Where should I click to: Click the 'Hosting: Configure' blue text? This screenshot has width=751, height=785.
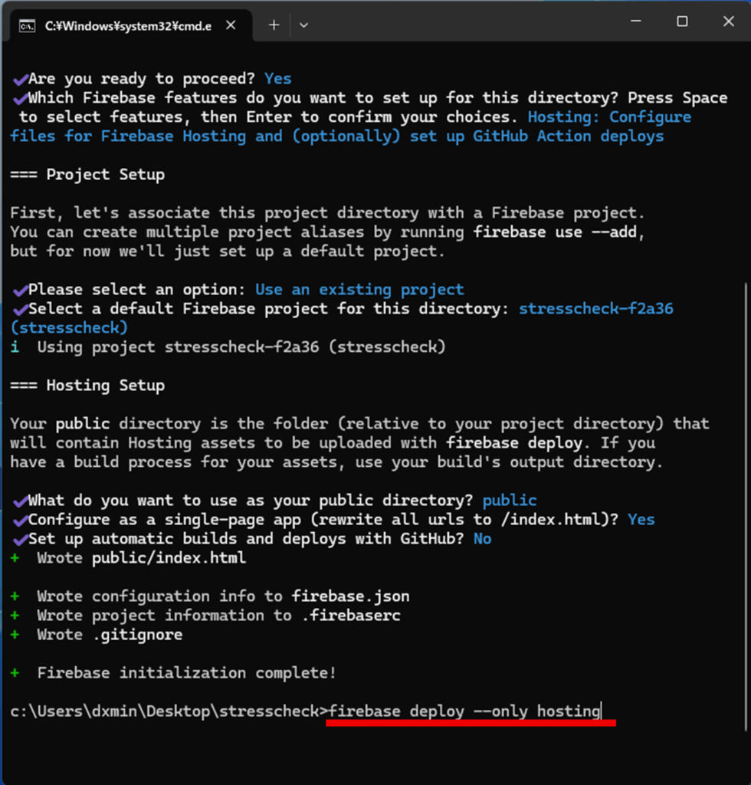click(x=609, y=117)
